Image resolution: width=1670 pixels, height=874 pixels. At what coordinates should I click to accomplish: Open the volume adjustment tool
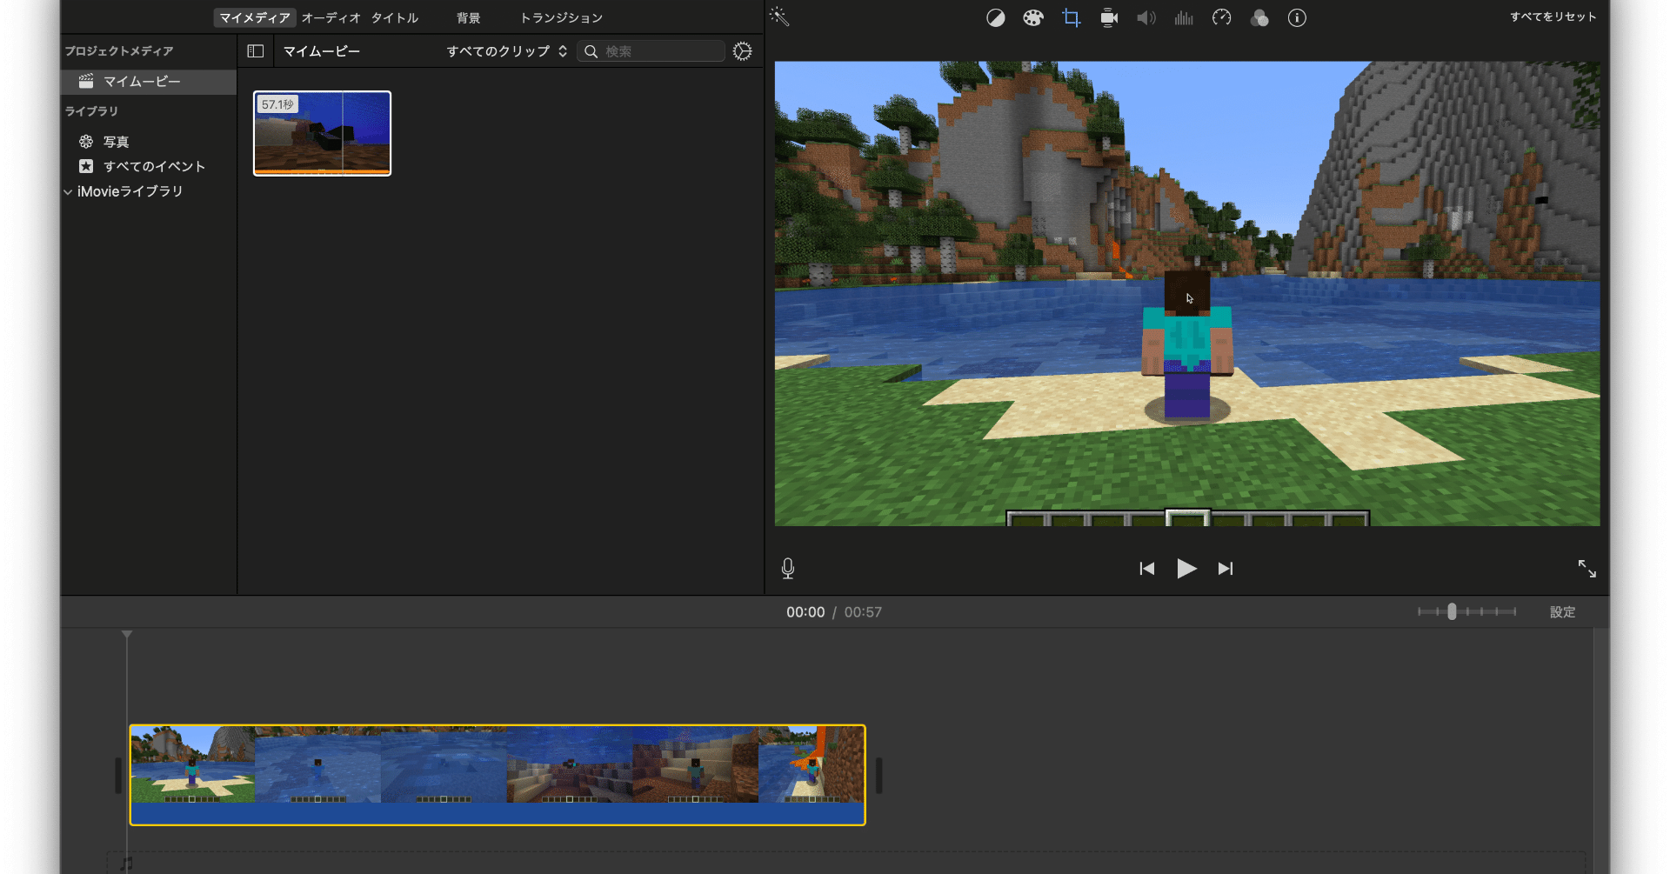1146,18
